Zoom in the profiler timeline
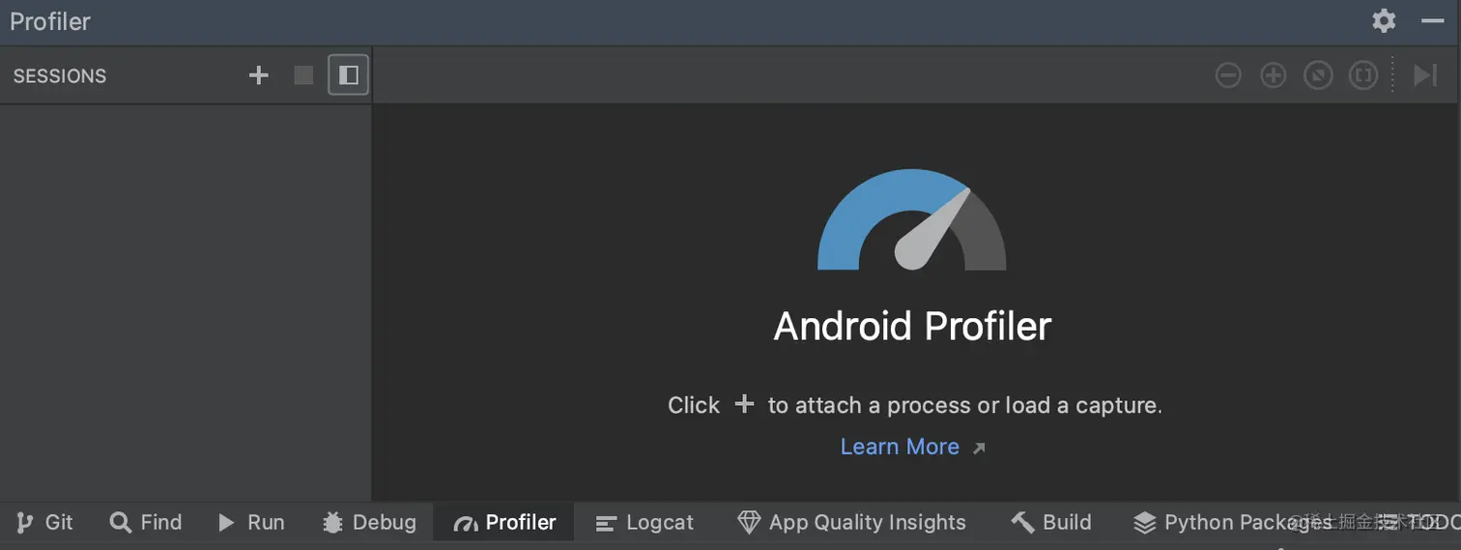Screen dimensions: 1461x550 (x=1274, y=75)
